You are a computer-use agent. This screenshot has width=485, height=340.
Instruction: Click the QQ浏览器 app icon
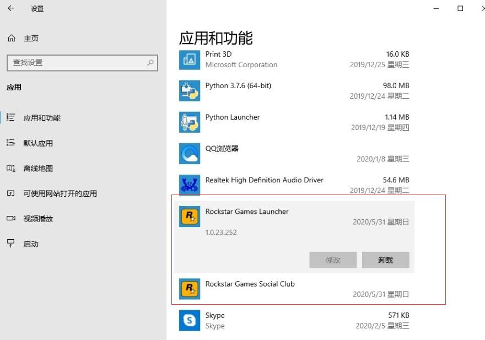coord(190,154)
